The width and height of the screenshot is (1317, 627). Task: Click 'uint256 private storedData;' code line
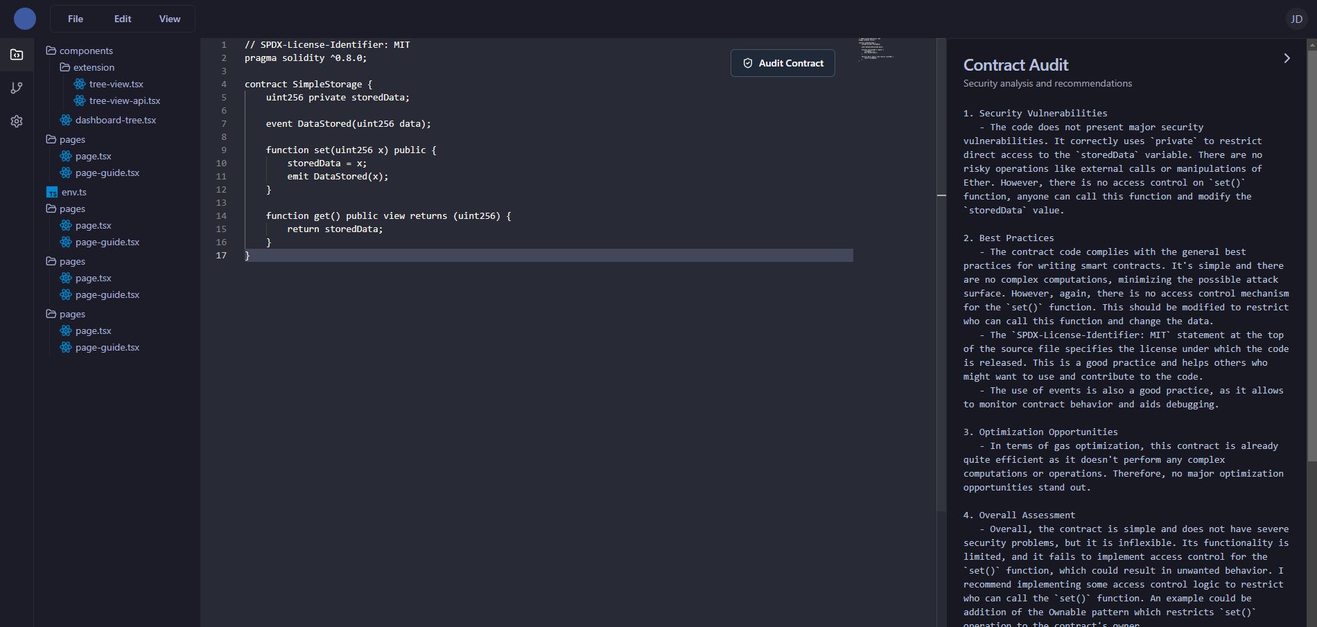(338, 98)
